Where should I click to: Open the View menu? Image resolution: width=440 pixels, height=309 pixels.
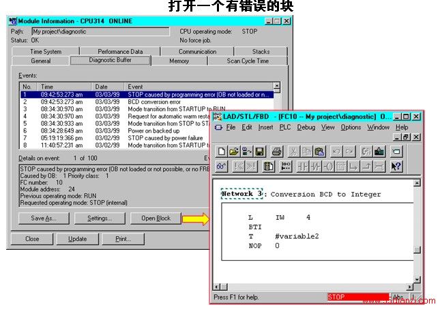[327, 127]
